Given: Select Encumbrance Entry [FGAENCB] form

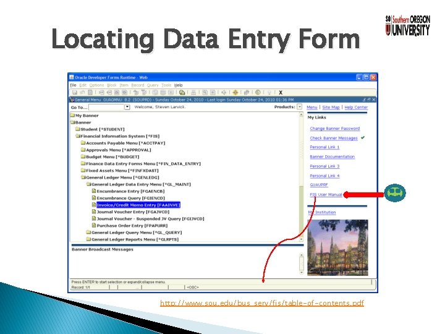Looking at the screenshot, I should pyautogui.click(x=130, y=191).
